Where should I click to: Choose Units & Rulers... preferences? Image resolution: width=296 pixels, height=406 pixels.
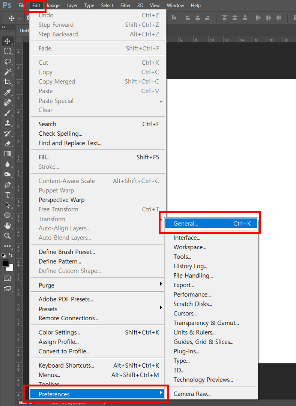[211, 332]
